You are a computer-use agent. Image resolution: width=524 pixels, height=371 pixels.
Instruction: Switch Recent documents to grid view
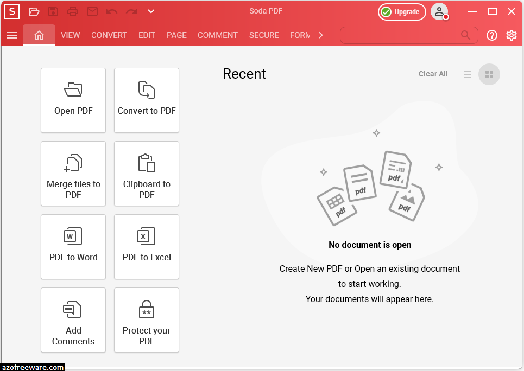click(x=488, y=74)
